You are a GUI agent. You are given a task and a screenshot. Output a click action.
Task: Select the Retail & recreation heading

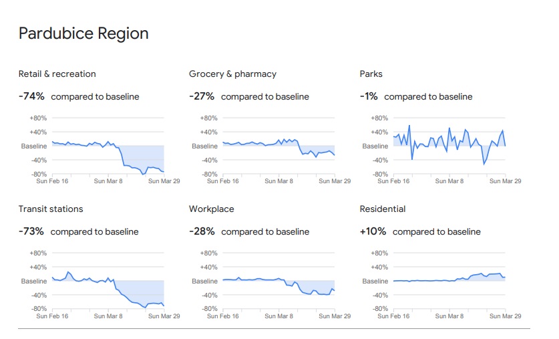(57, 74)
